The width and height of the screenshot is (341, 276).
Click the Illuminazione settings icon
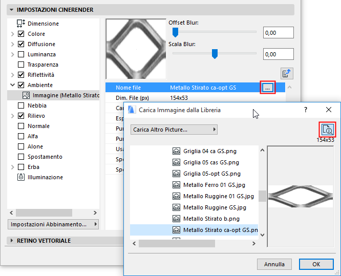click(x=21, y=177)
